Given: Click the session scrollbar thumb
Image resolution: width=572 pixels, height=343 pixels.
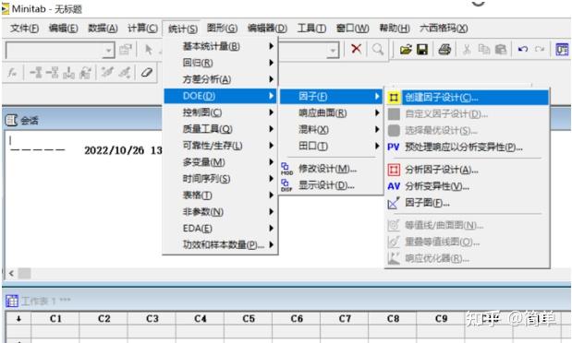Looking at the screenshot, I should pyautogui.click(x=24, y=273).
